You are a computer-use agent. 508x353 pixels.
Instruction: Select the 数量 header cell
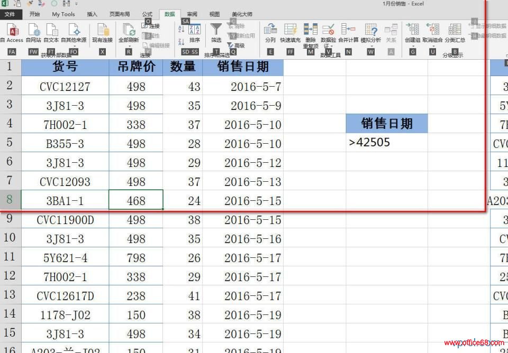coord(183,67)
